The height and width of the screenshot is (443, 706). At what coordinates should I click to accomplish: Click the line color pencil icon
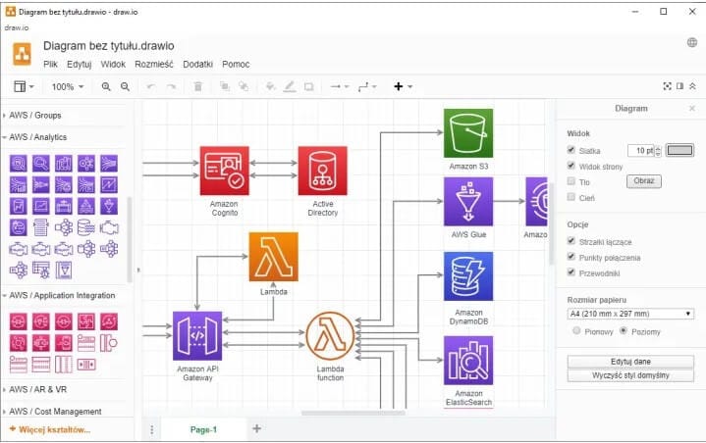[290, 86]
